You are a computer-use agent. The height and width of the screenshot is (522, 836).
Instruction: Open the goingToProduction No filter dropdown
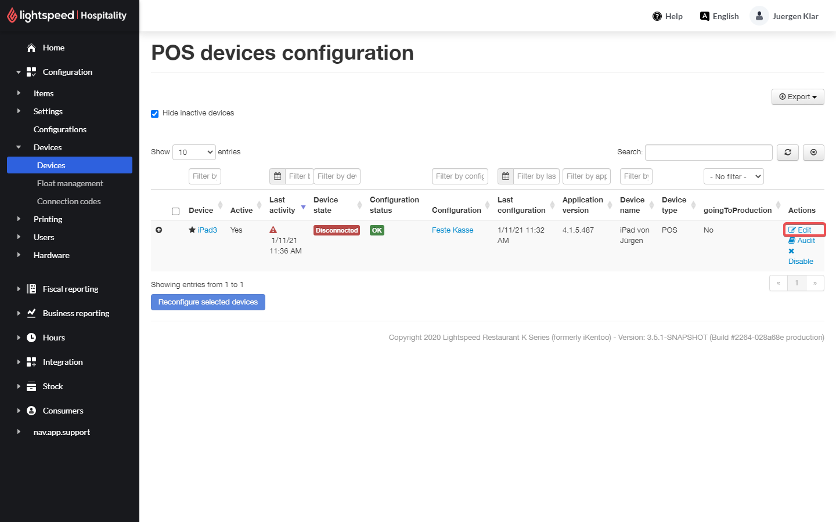(733, 176)
